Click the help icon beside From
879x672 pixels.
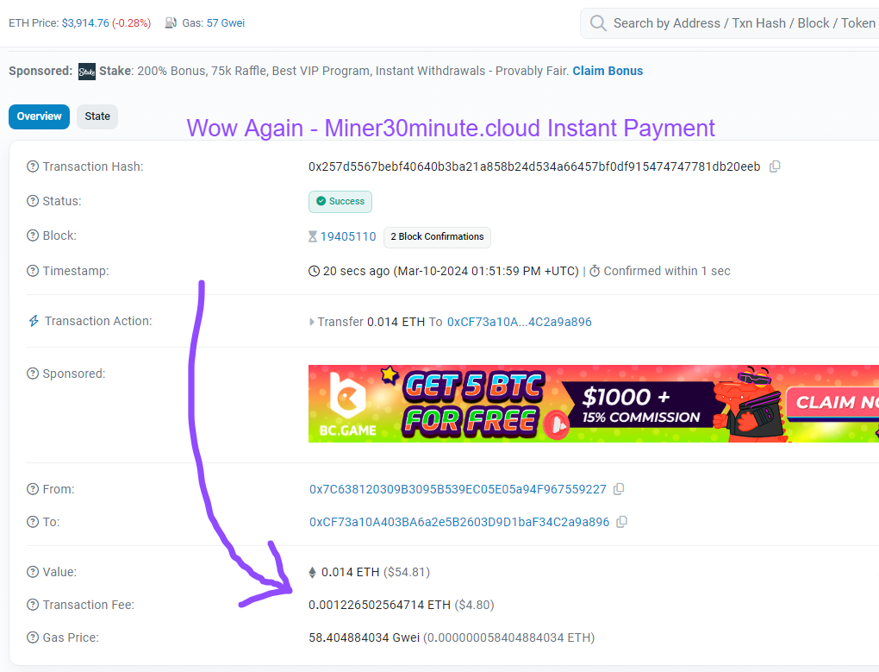click(x=33, y=489)
